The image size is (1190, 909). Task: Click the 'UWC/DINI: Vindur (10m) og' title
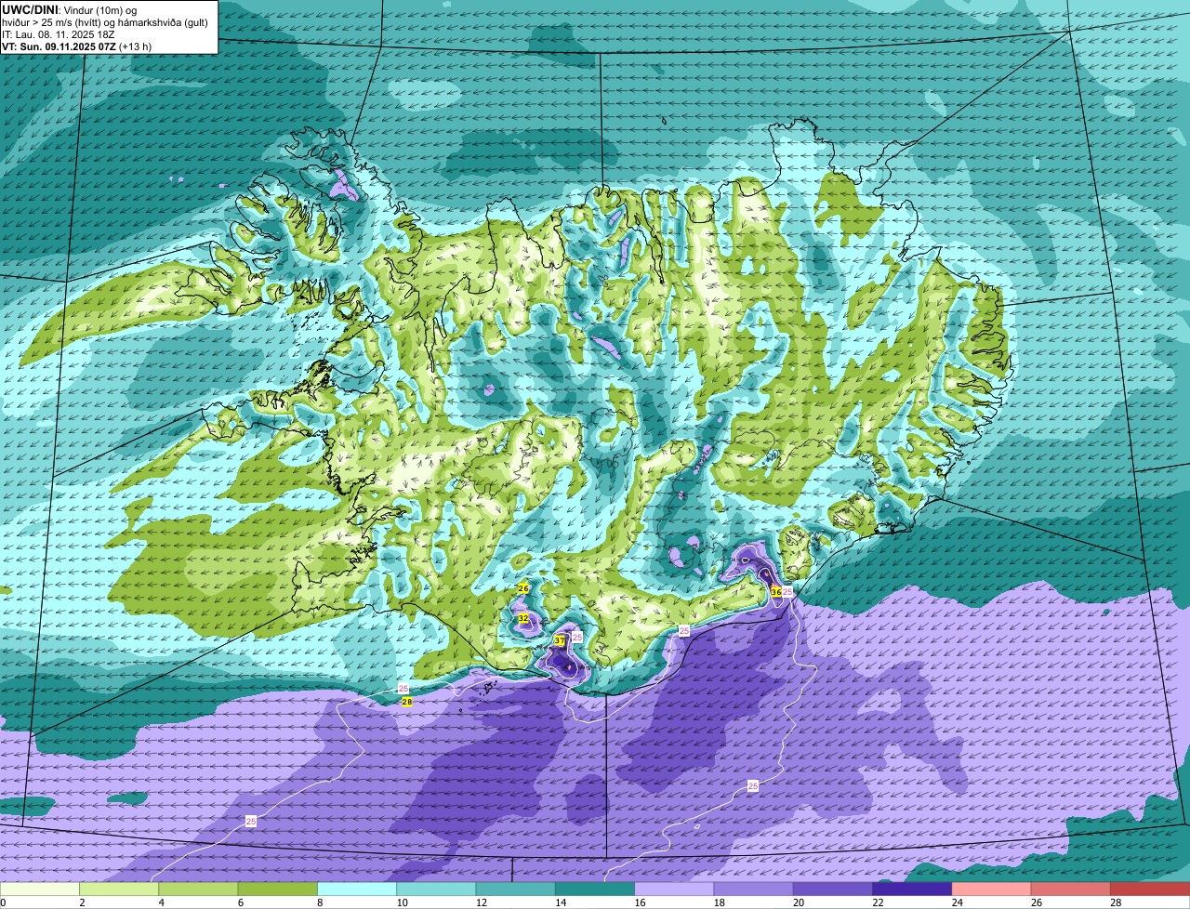pyautogui.click(x=70, y=9)
